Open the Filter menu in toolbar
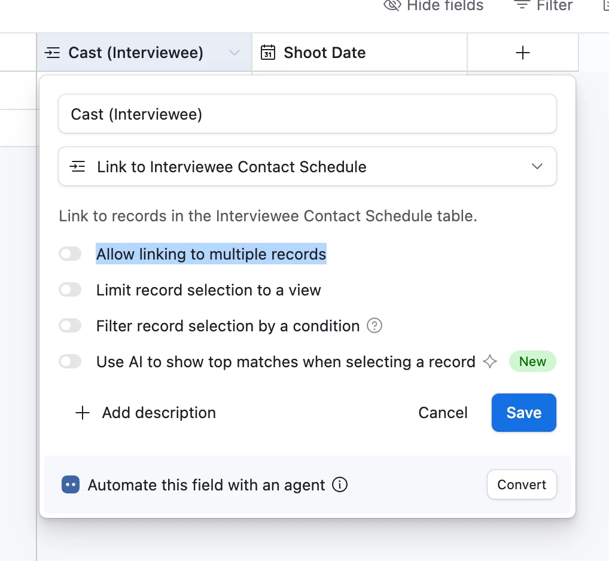 tap(543, 6)
